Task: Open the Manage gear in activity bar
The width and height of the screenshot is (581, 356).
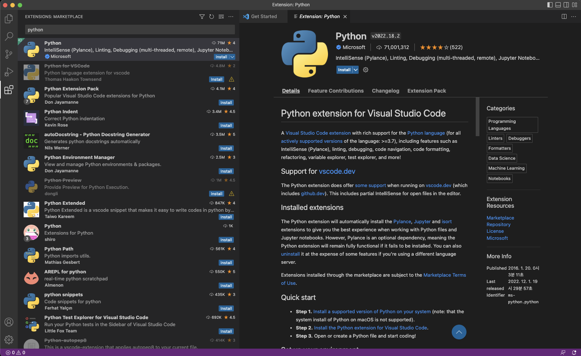Action: 9,339
